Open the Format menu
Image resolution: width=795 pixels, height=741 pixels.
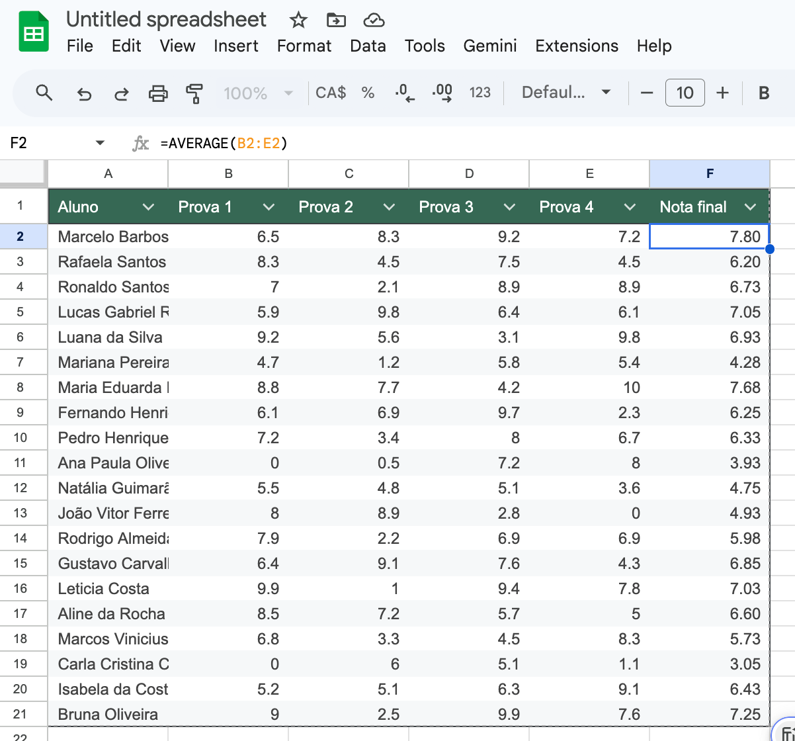pos(304,46)
